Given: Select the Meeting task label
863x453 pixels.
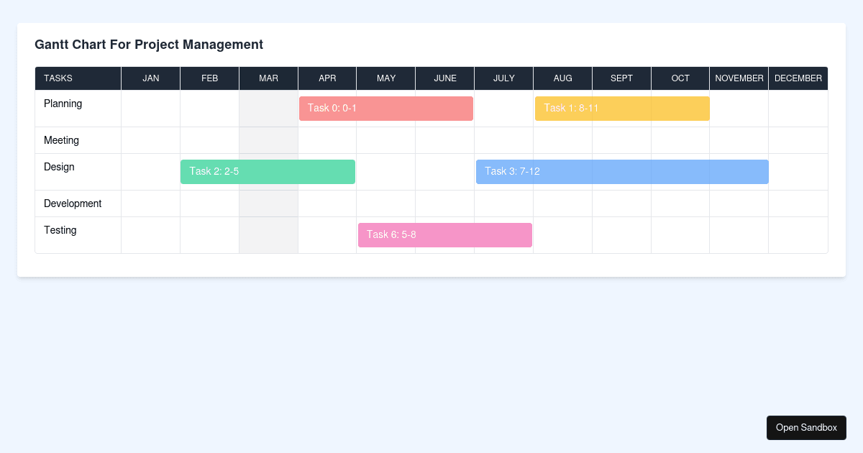Looking at the screenshot, I should tap(61, 140).
